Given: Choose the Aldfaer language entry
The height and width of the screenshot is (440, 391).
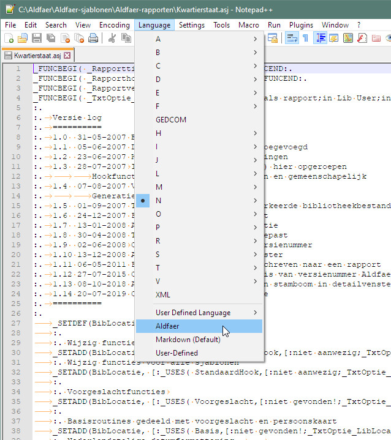Looking at the screenshot, I should pos(199,326).
